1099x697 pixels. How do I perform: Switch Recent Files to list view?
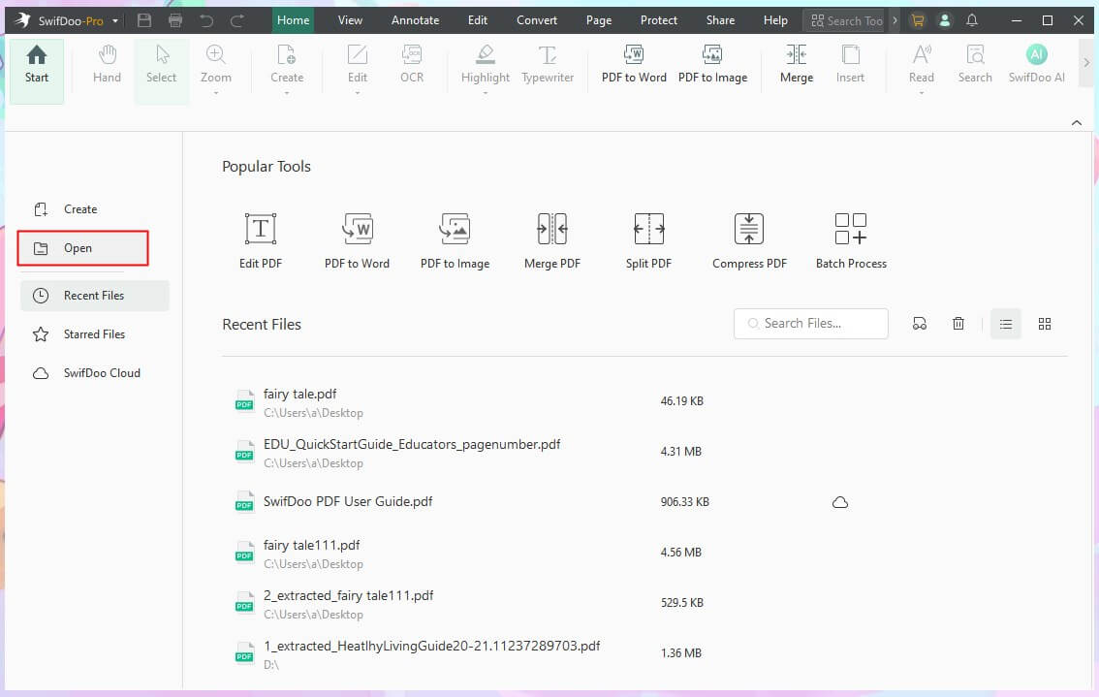pyautogui.click(x=1005, y=323)
